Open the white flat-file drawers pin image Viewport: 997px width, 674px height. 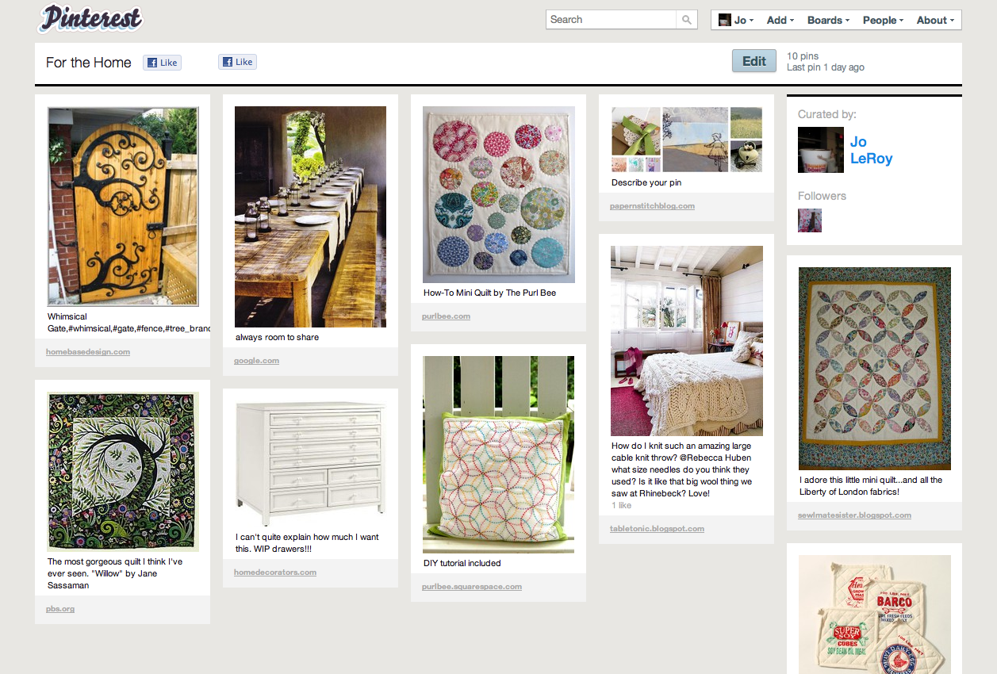(x=310, y=460)
